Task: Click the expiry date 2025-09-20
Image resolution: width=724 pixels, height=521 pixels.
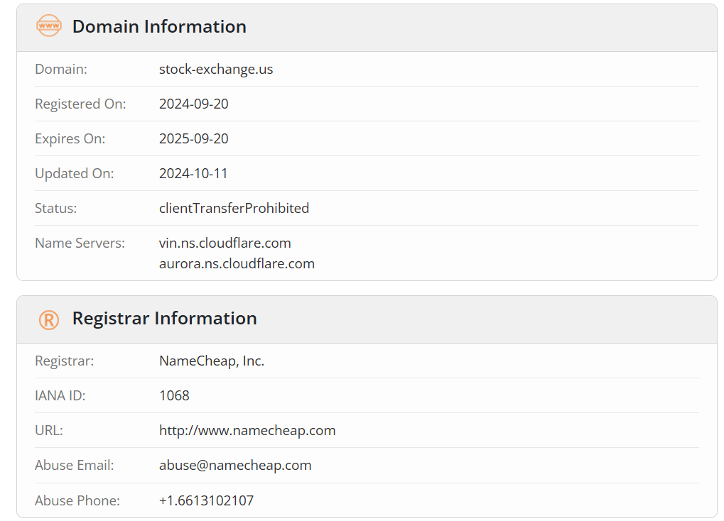Action: [x=194, y=138]
